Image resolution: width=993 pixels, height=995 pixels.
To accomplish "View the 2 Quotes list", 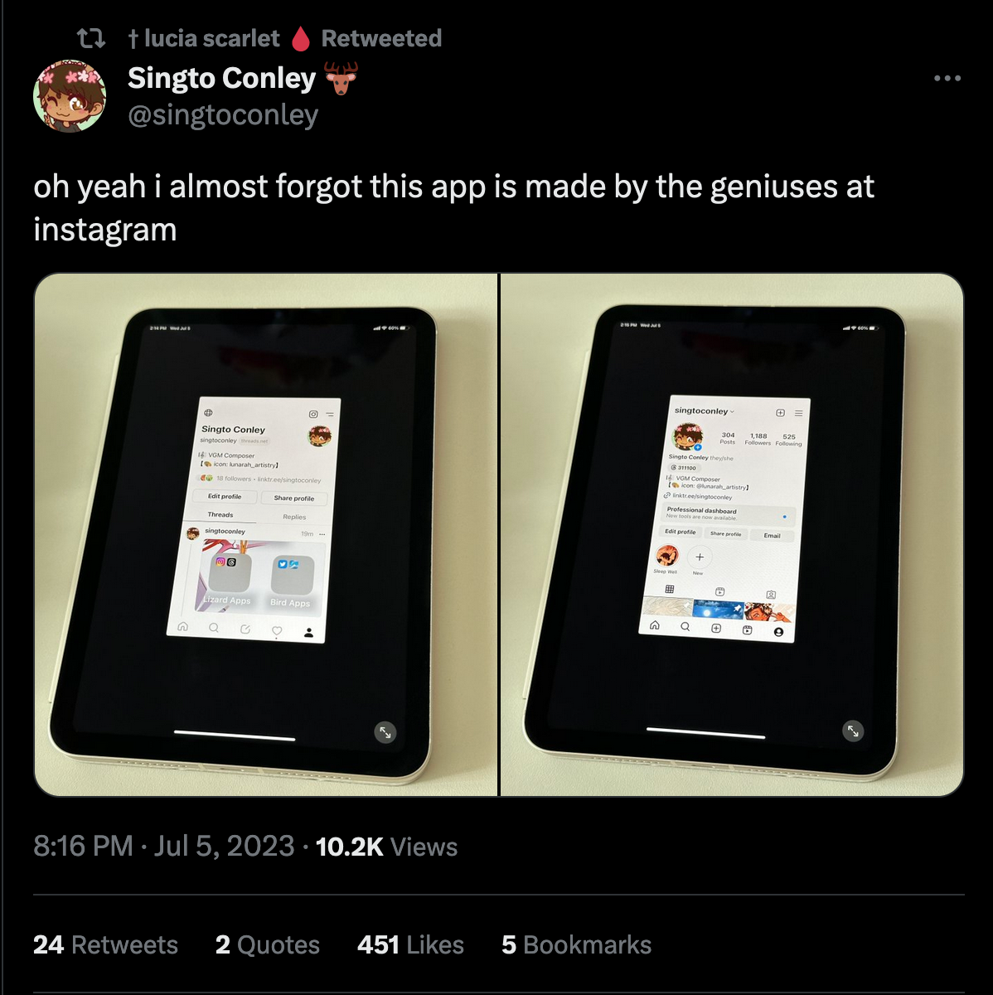I will click(268, 945).
